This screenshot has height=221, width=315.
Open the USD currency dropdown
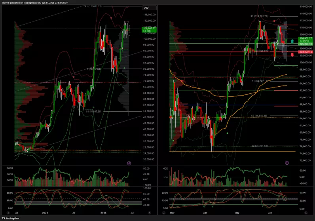coord(149,8)
